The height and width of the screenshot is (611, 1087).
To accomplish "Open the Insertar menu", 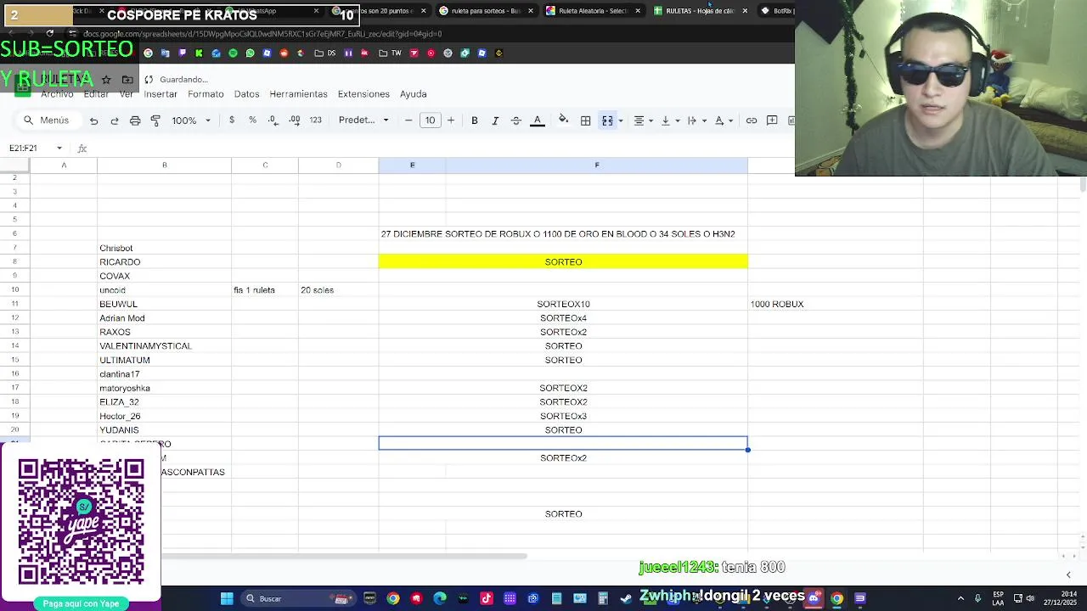I will point(161,94).
